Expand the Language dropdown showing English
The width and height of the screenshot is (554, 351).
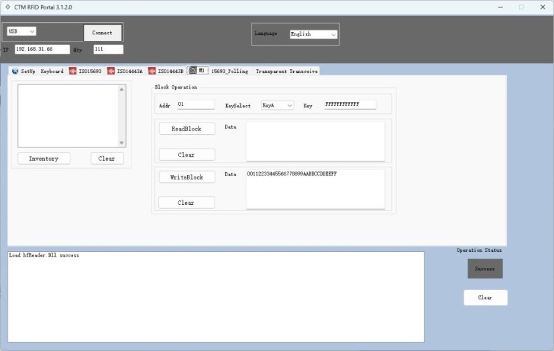[x=313, y=34]
